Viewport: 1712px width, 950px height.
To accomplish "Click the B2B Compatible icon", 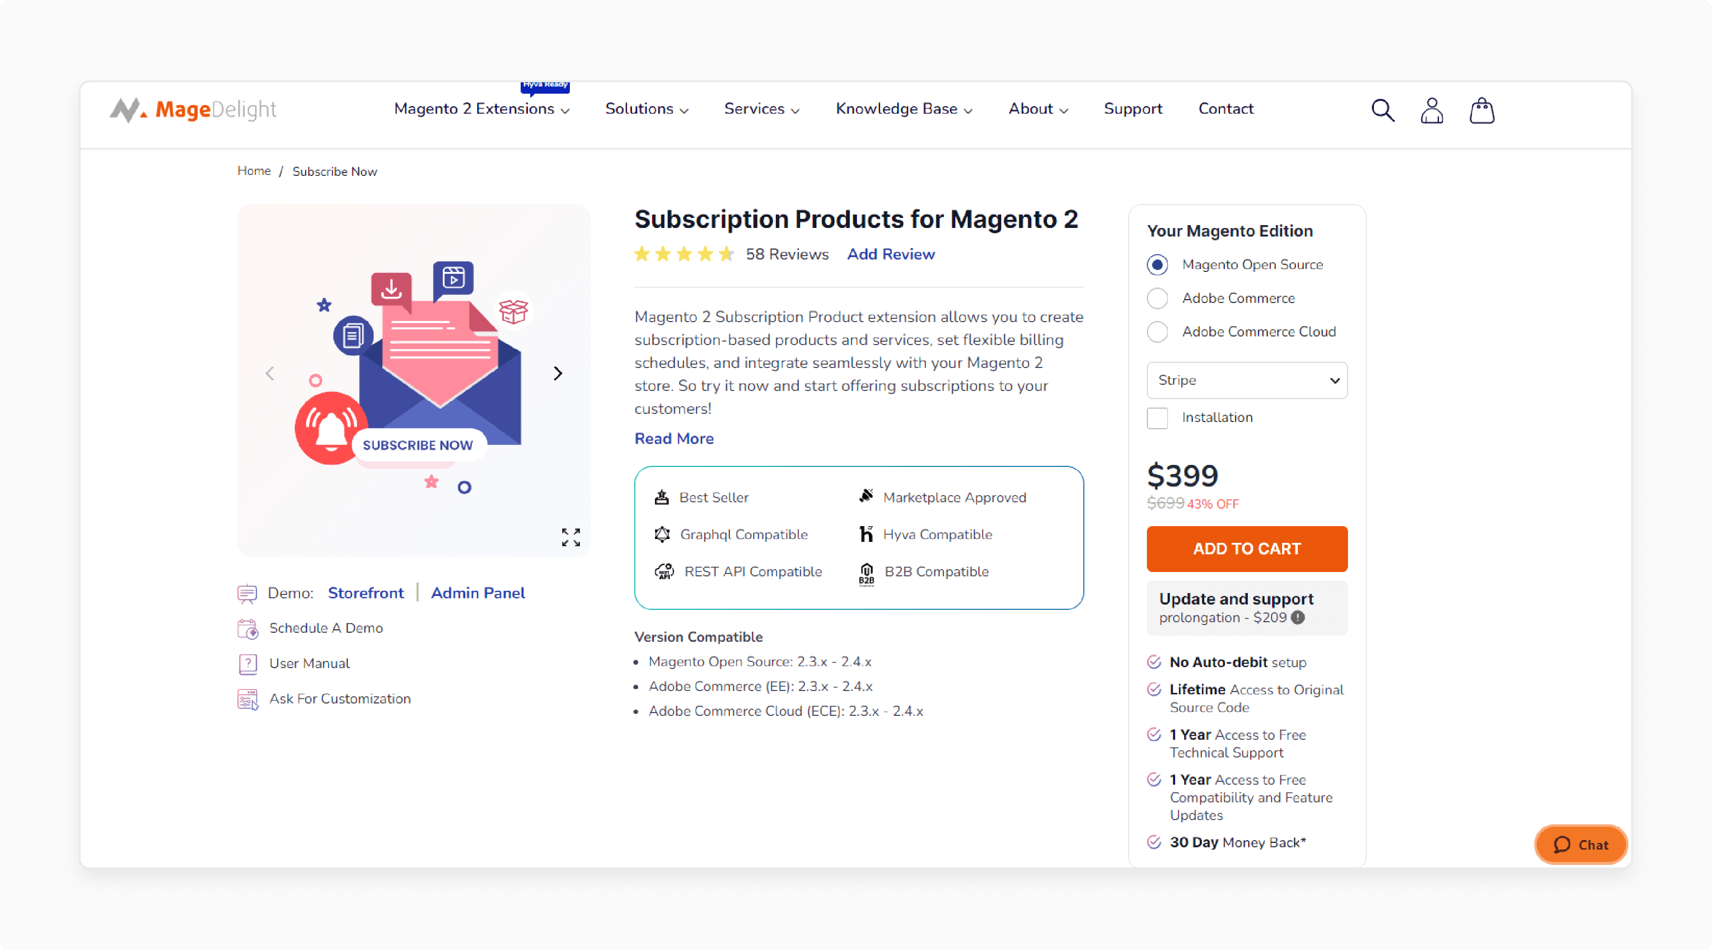I will (867, 572).
